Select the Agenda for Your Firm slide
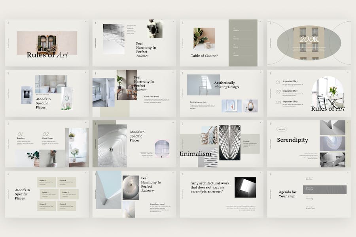The height and width of the screenshot is (237, 356). (x=309, y=194)
